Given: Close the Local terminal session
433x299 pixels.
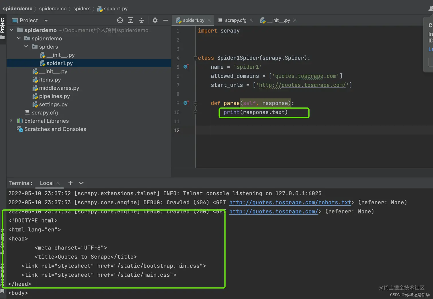Looking at the screenshot, I should tap(58, 183).
